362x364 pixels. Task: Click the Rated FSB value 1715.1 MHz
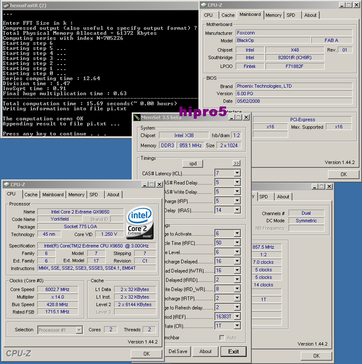tap(57, 312)
